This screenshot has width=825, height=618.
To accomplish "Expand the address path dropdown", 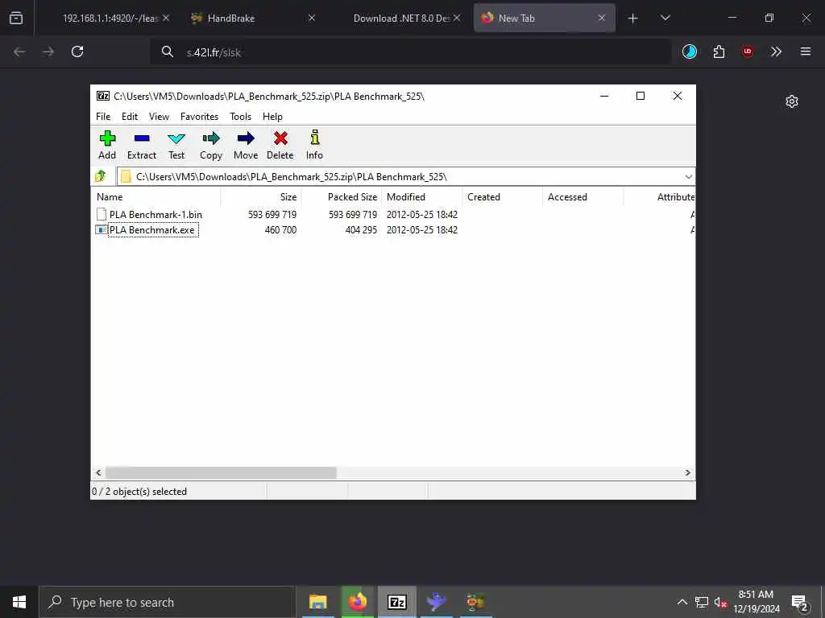I will [x=688, y=176].
